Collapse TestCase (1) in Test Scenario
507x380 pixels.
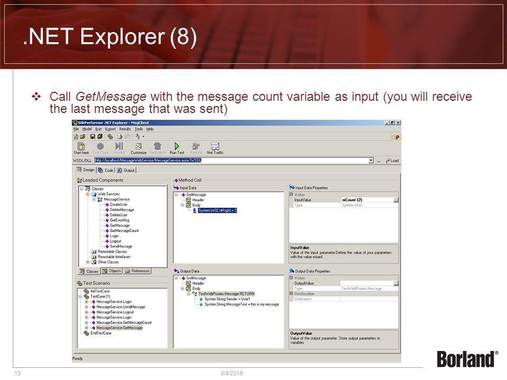tap(80, 296)
